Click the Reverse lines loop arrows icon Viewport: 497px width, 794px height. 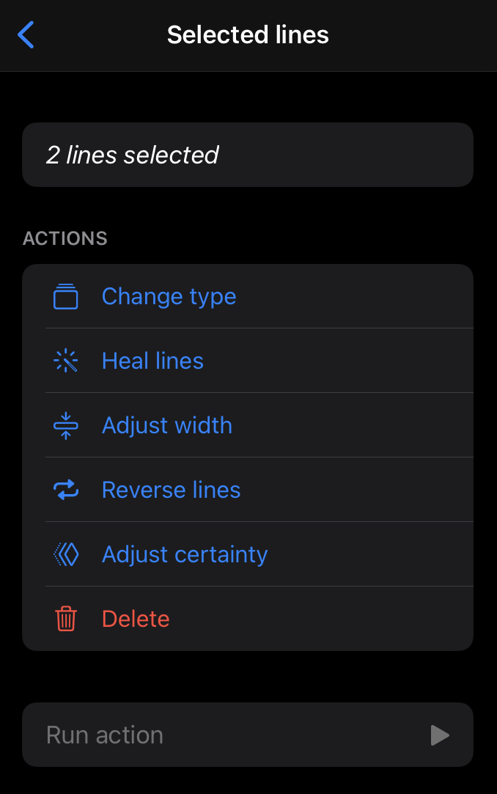pos(66,490)
